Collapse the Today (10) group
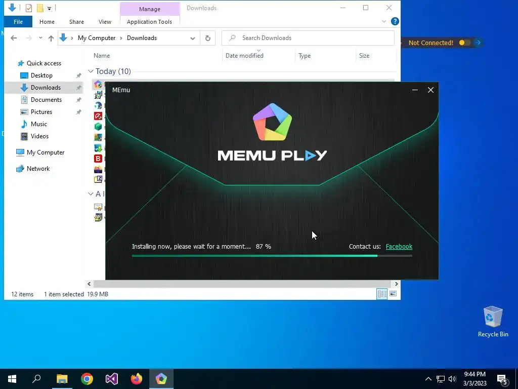 click(x=91, y=71)
